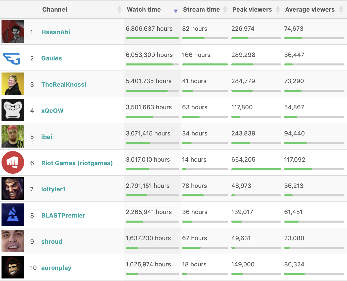Select average viewers value 86,324
Image resolution: width=347 pixels, height=281 pixels.
pyautogui.click(x=294, y=264)
